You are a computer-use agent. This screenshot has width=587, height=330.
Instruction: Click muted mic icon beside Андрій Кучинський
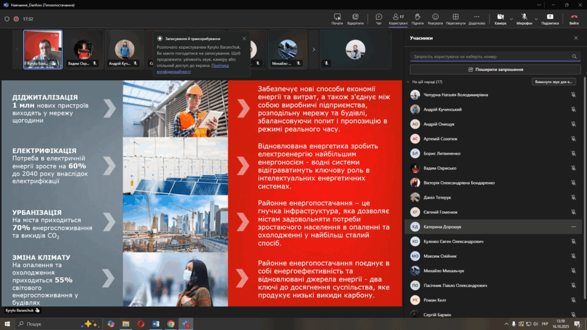[x=573, y=109]
